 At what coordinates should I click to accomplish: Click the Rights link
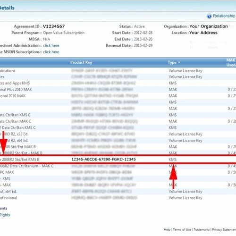click(x=5, y=215)
